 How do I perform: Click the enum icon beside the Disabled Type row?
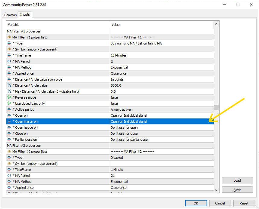click(x=9, y=158)
